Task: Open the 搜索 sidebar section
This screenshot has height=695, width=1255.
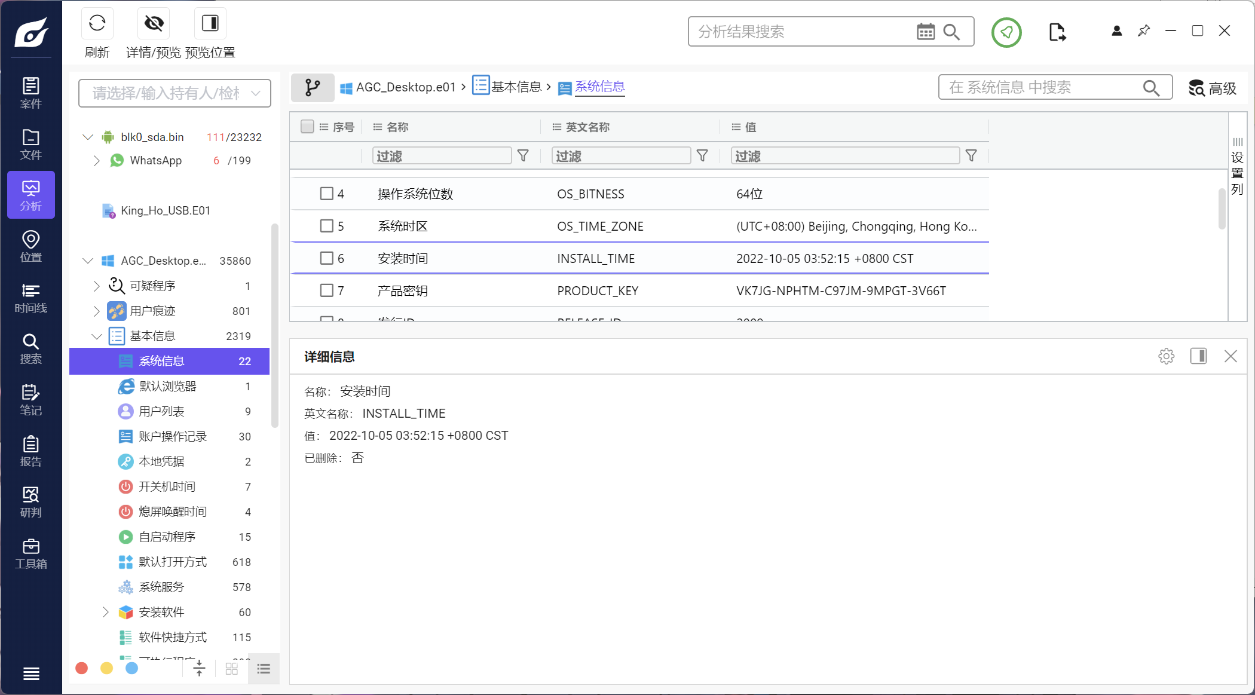Action: [x=31, y=349]
